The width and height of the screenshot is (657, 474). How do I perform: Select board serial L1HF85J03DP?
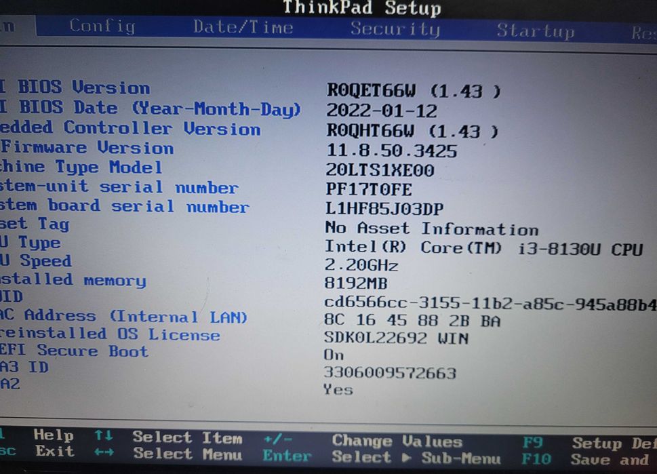[384, 209]
